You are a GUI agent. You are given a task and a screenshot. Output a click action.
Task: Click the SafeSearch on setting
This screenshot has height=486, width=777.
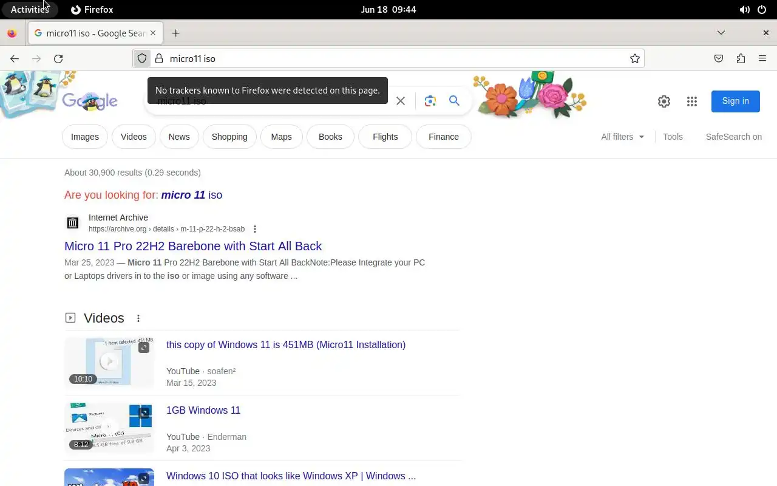point(733,137)
